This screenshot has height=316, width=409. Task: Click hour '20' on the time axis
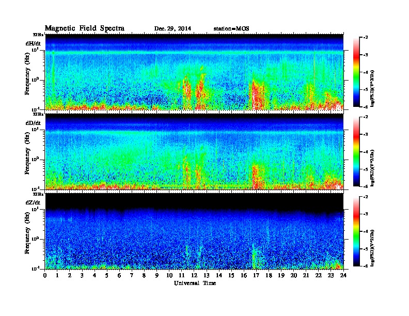coord(294,276)
